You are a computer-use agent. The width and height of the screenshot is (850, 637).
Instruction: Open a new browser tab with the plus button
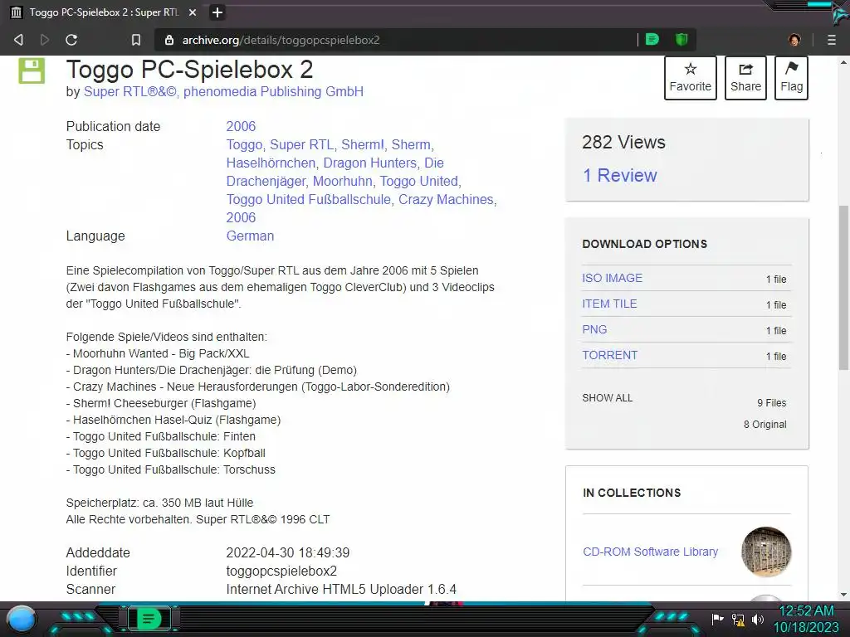pos(217,12)
